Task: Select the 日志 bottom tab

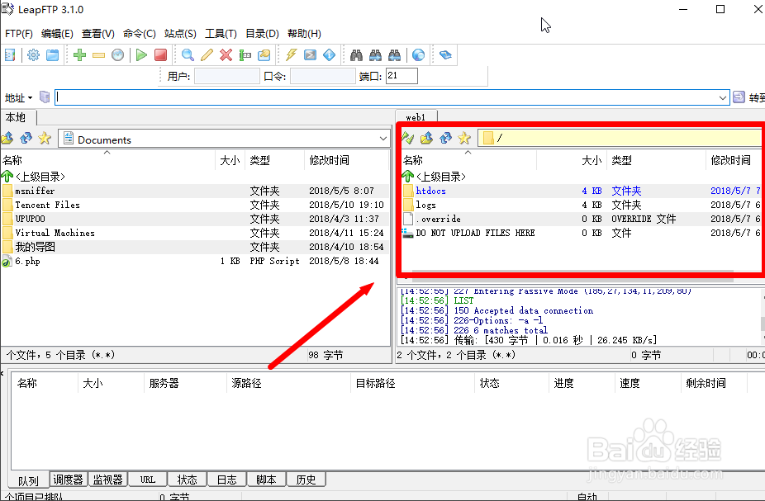Action: click(227, 480)
